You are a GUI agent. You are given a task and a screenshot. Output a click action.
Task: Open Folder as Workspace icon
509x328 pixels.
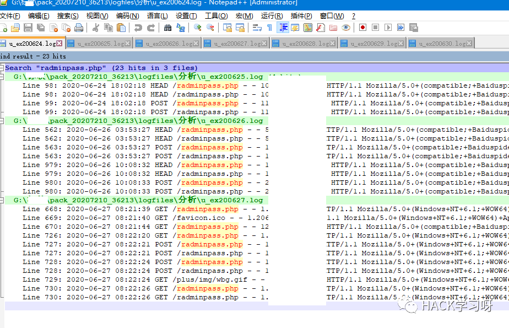tap(333, 28)
